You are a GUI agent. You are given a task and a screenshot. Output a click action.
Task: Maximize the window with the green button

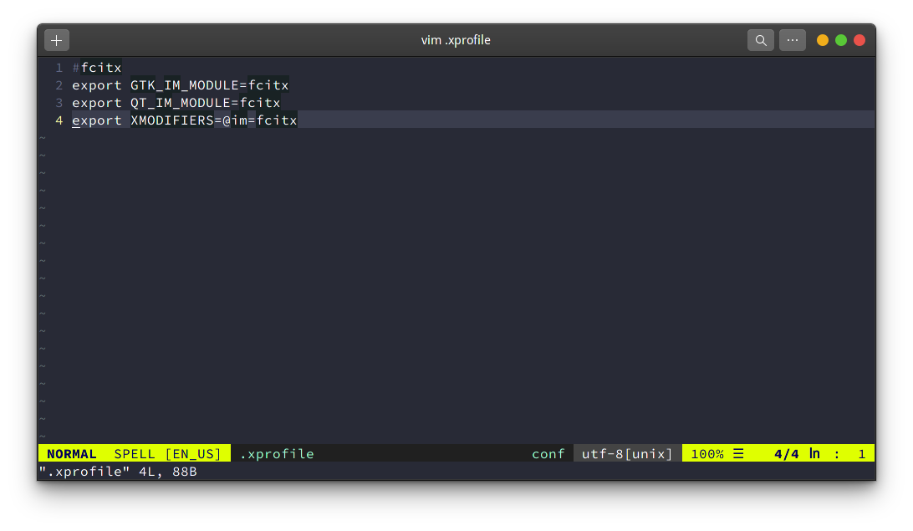841,40
